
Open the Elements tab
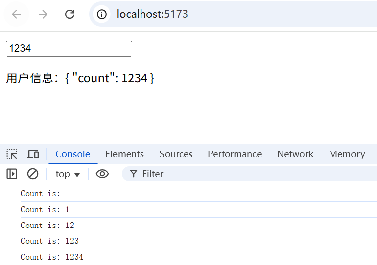tap(125, 154)
